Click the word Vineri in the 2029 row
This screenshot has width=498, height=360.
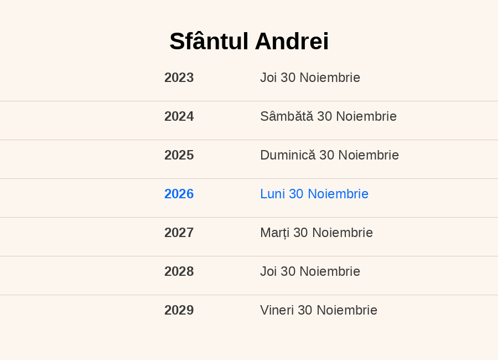(277, 310)
